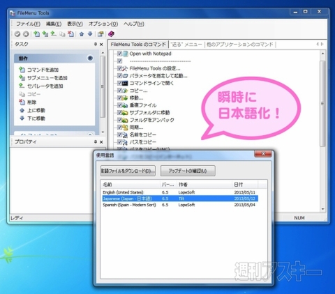Viewport: 335px width, 294px height.
Task: Click the move up arrow toolbar icon
Action: pyautogui.click(x=82, y=34)
